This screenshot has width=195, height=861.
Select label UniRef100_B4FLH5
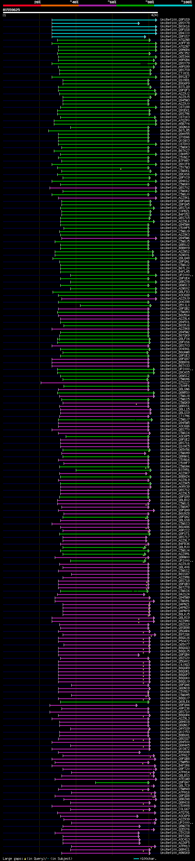click(x=175, y=272)
